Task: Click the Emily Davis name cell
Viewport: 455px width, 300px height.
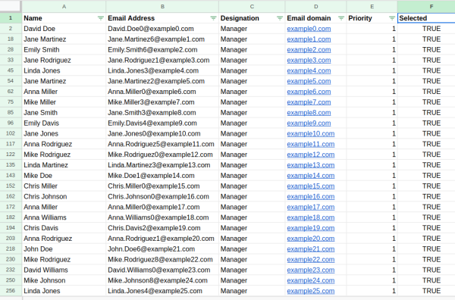Action: [x=64, y=123]
